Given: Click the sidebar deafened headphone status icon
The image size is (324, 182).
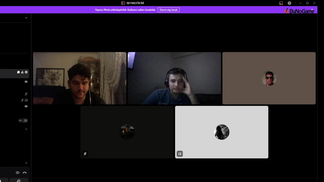Looking at the screenshot, I should [26, 100].
